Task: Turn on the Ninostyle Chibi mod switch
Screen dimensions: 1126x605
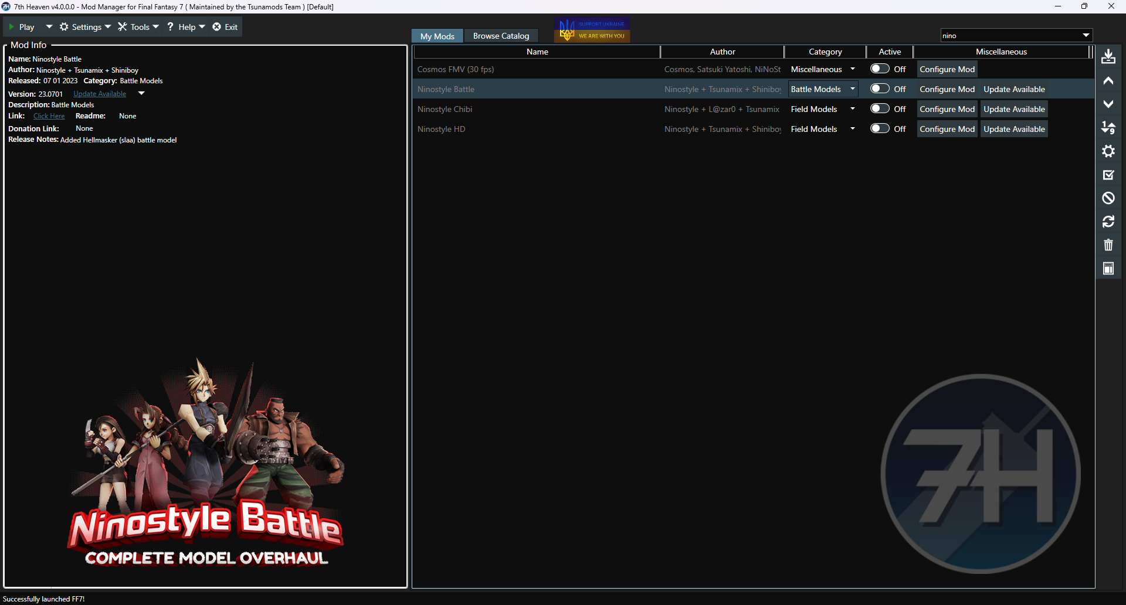Action: click(880, 108)
